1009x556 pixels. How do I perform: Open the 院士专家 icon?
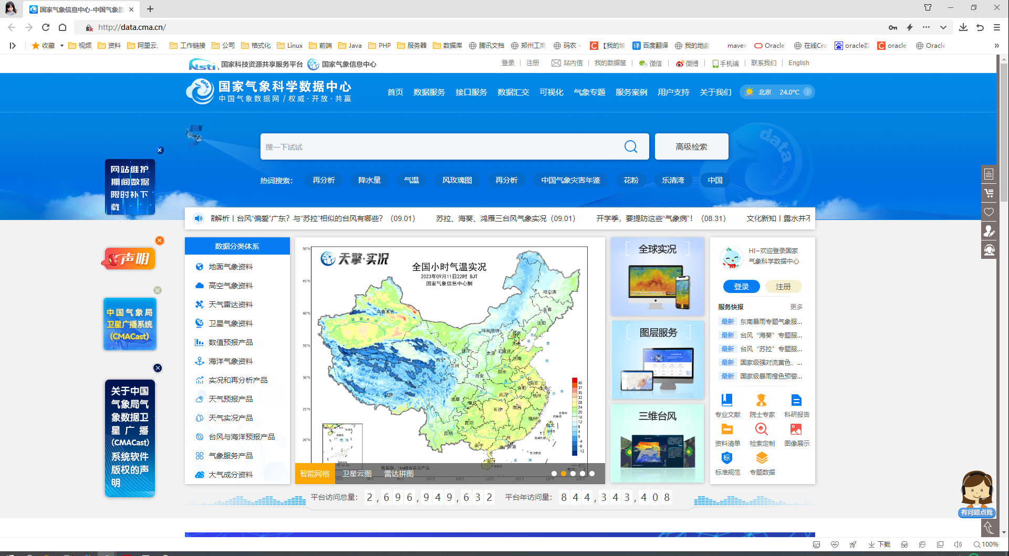(761, 400)
